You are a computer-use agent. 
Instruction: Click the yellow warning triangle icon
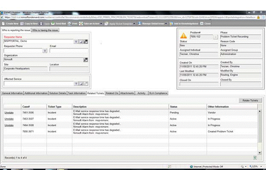(184, 35)
